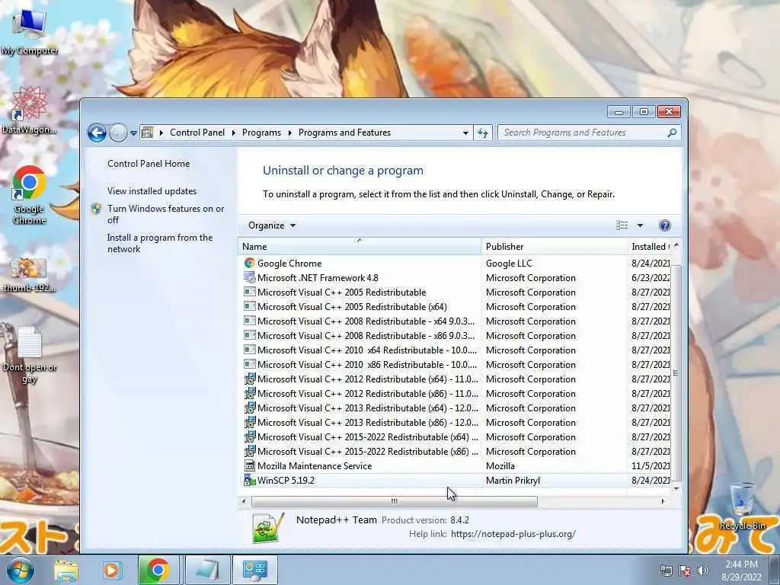Screen dimensions: 780x585
Task: Click Martin Prikryl publisher cell
Action: 513,481
